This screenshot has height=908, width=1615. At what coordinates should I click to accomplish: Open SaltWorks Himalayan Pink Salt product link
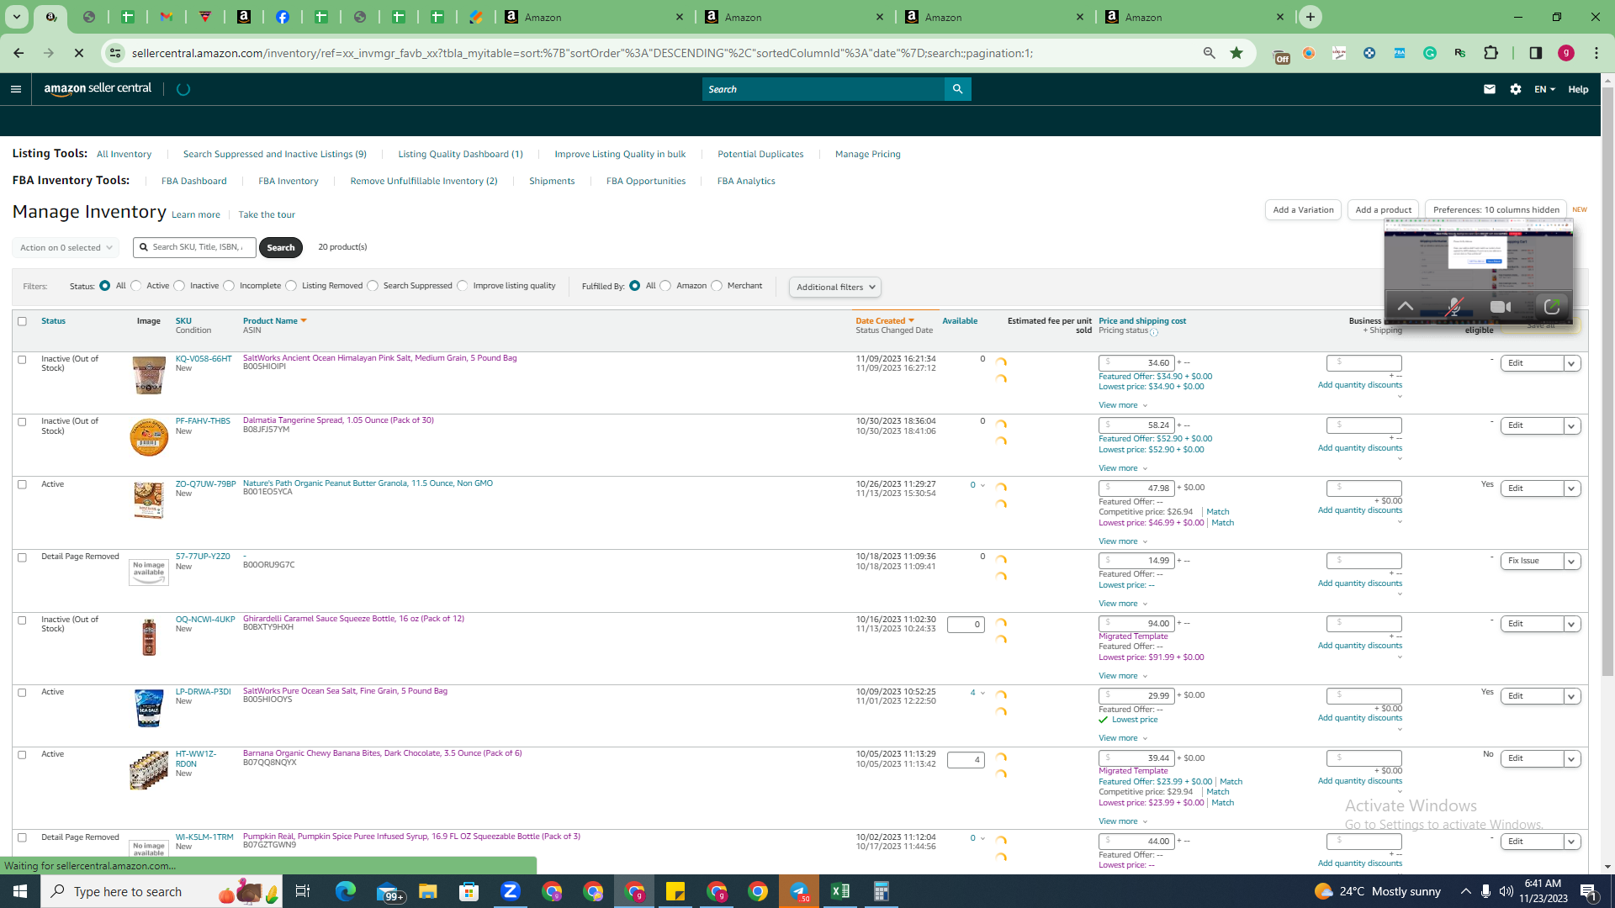pyautogui.click(x=380, y=358)
